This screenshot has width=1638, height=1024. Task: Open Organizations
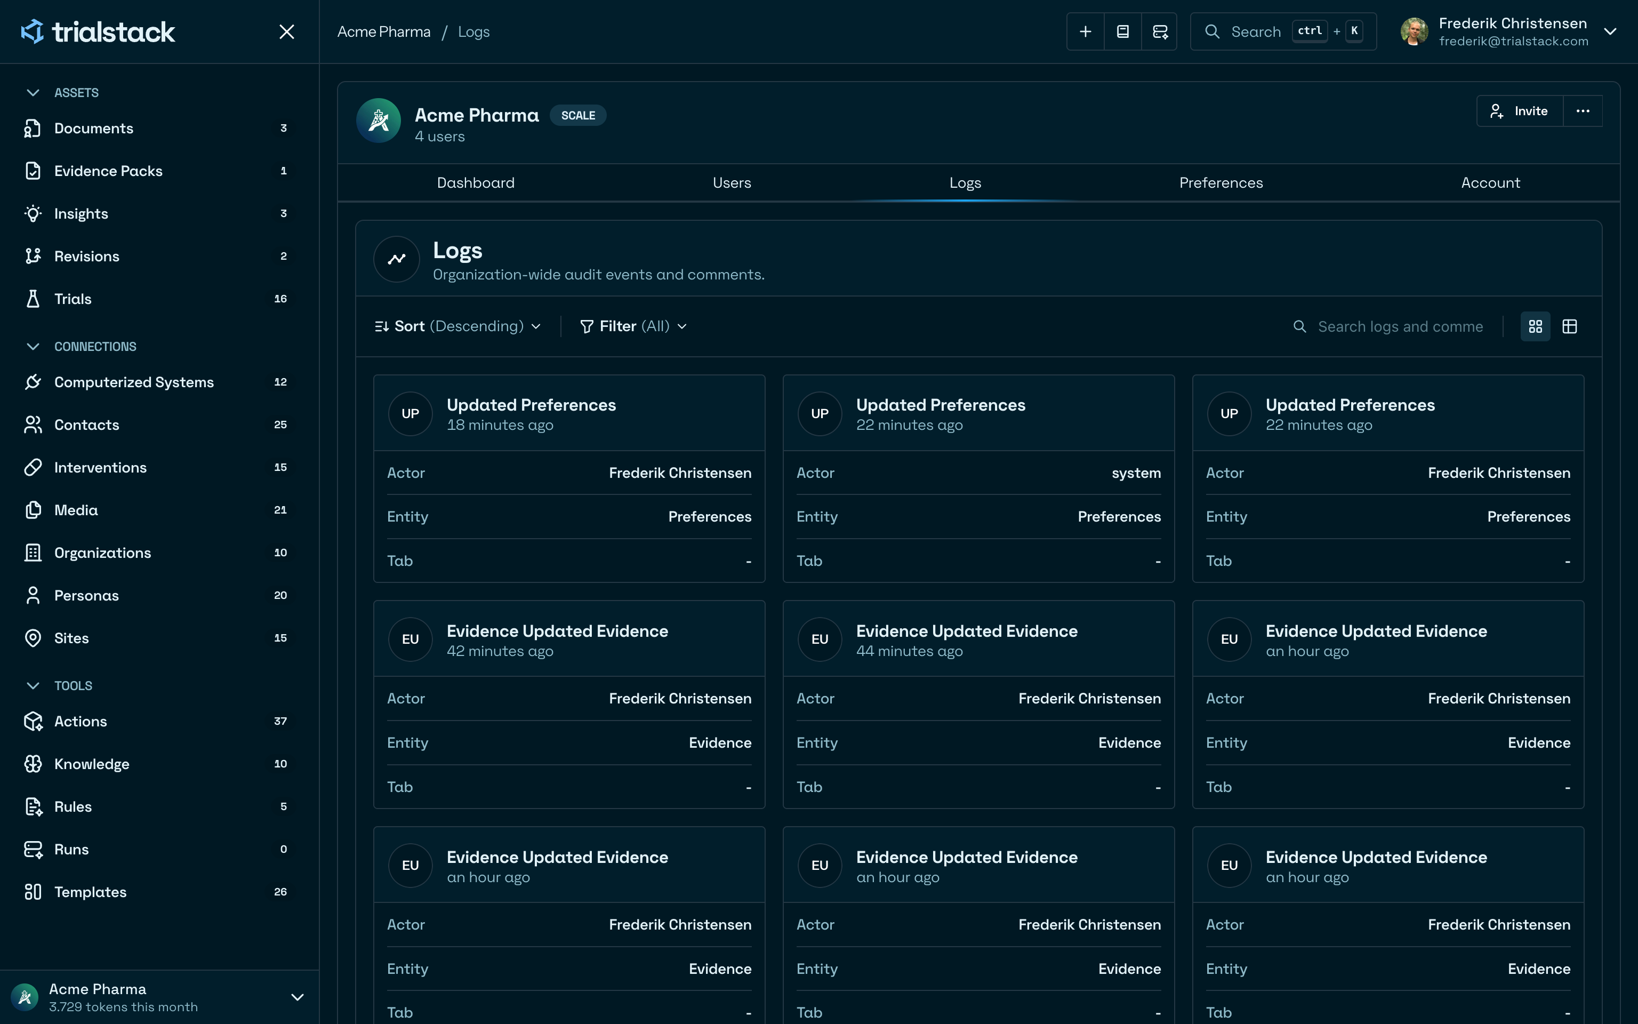pyautogui.click(x=160, y=553)
